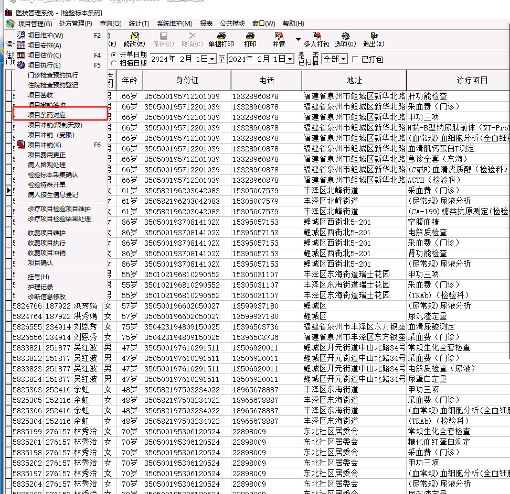510x494 pixels.
Task: Open the 窗口(W) menu
Action: 264,24
